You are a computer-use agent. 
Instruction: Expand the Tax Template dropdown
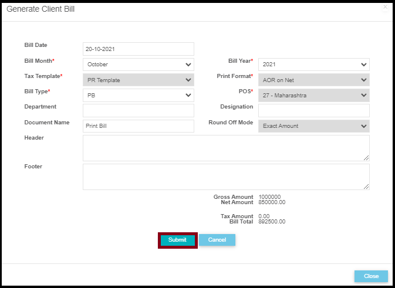[139, 80]
